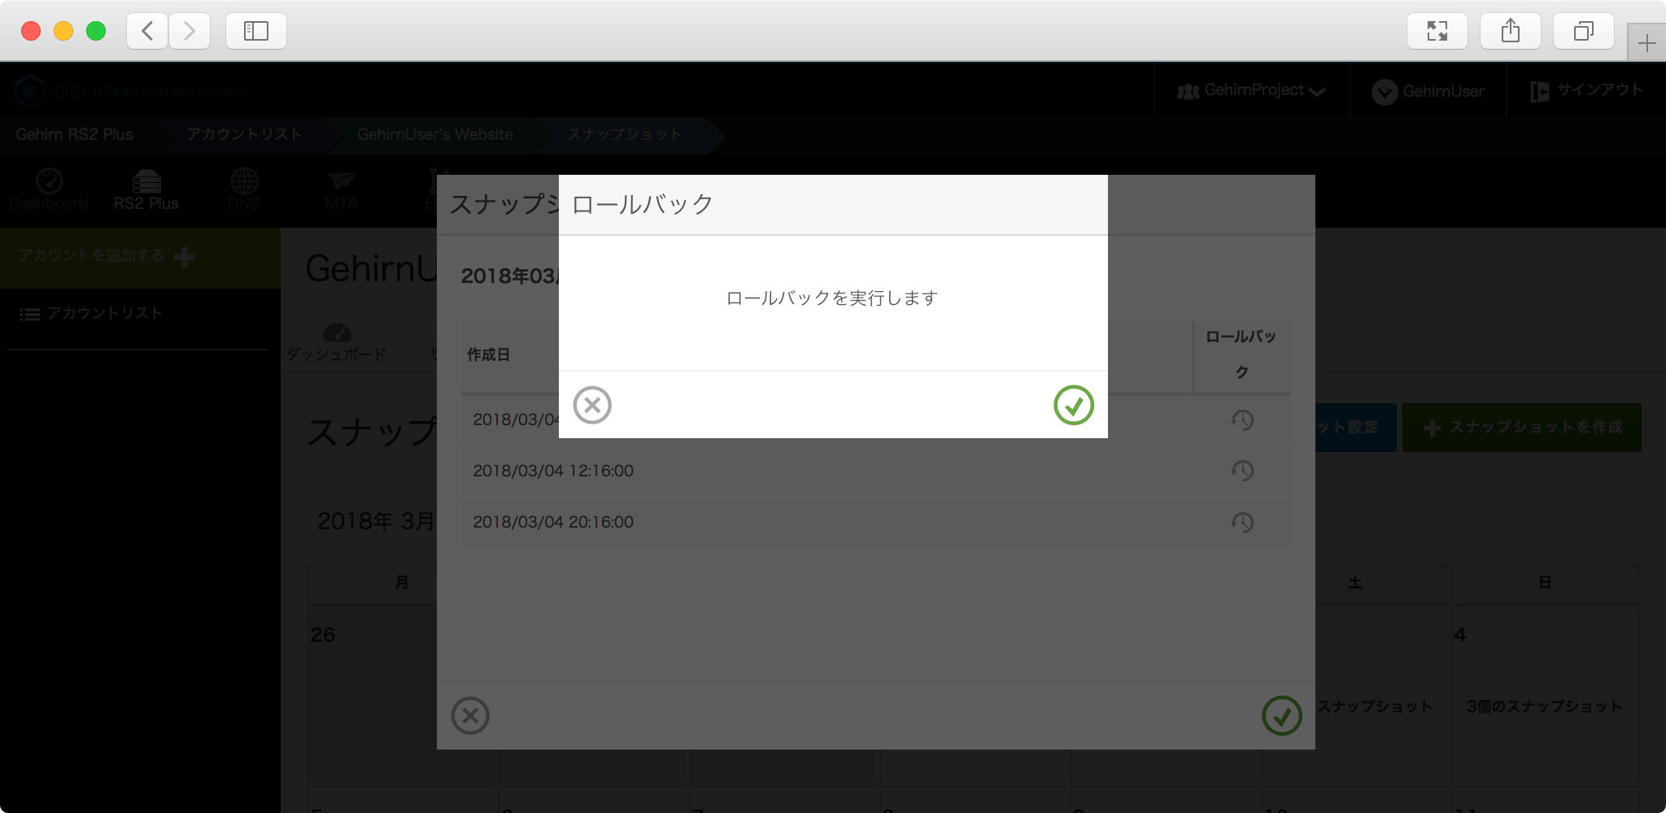The image size is (1666, 813).
Task: Open the Dashboard icon in service bar
Action: click(x=49, y=189)
